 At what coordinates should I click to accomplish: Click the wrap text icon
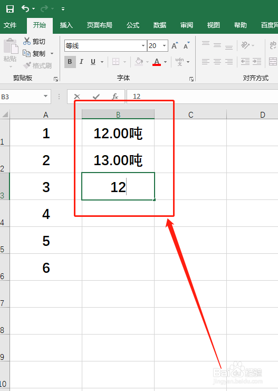(x=273, y=45)
